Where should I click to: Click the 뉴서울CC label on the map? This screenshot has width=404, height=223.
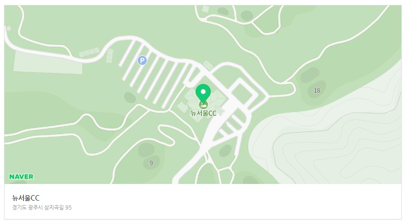click(x=203, y=113)
